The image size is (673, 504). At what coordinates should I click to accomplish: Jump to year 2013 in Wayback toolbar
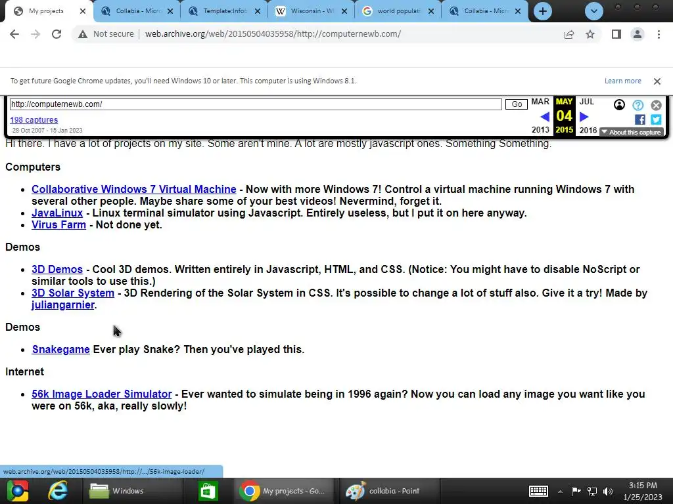[x=540, y=130]
